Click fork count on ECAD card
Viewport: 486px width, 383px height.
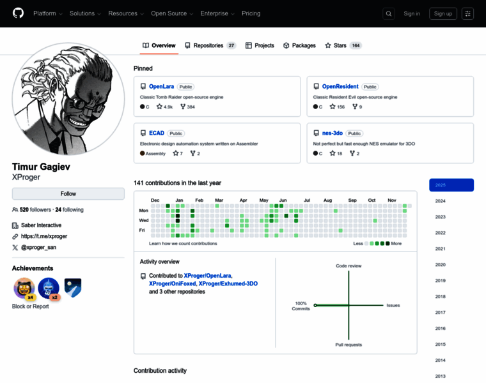(x=195, y=153)
